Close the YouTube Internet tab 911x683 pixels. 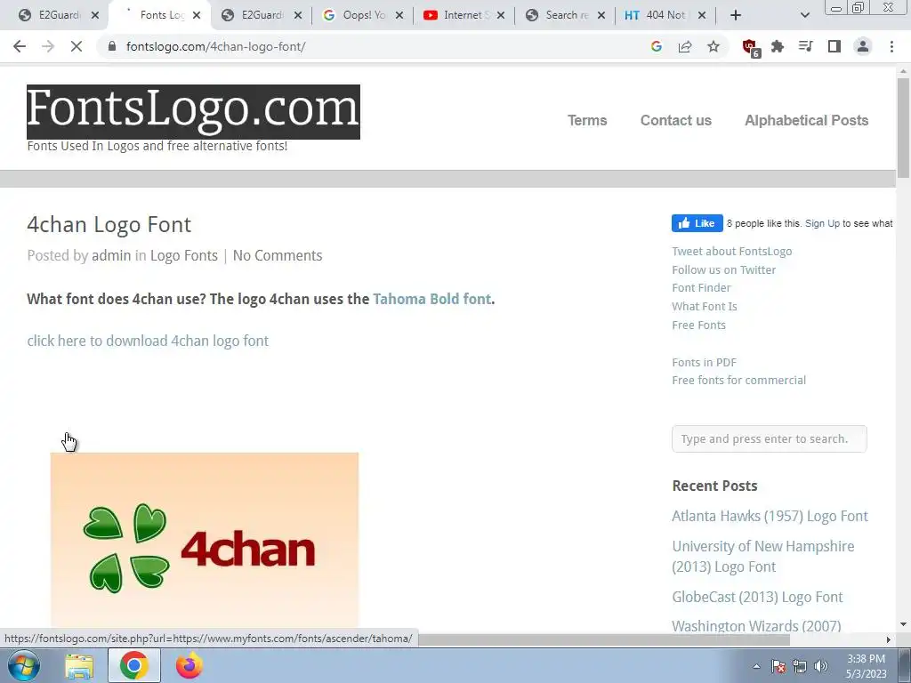(501, 15)
